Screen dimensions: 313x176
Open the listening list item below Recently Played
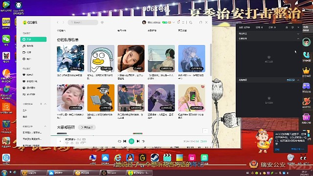33,94
